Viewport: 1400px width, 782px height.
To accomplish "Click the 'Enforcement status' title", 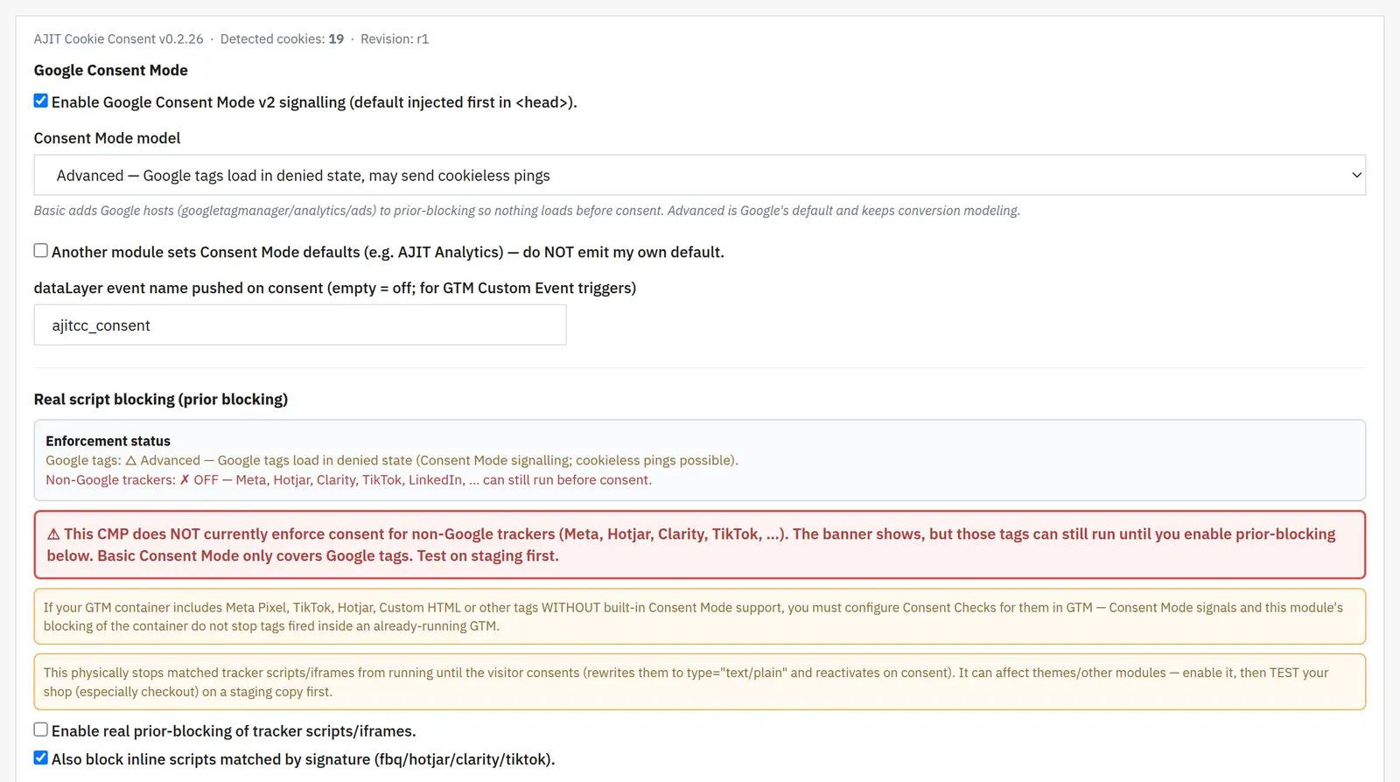I will 108,441.
